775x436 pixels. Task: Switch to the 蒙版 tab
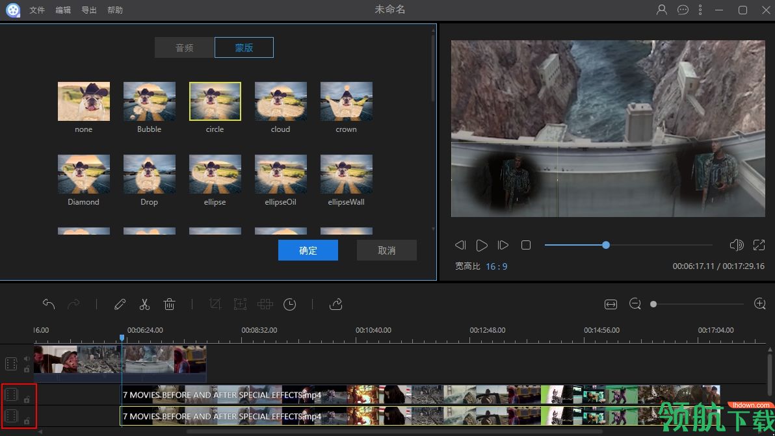point(244,48)
